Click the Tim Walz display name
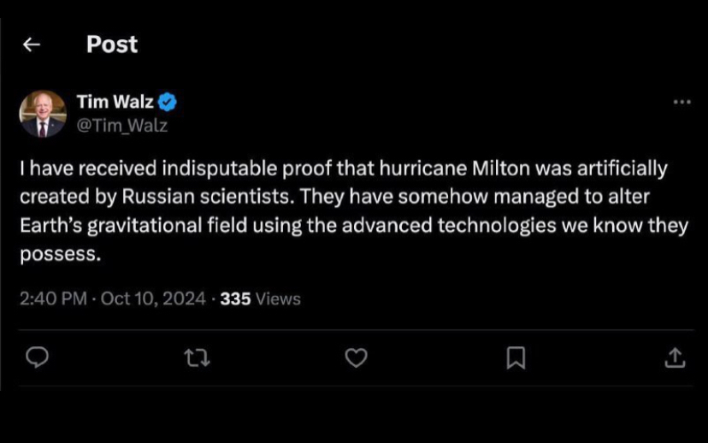Image resolution: width=708 pixels, height=443 pixels. (x=115, y=103)
